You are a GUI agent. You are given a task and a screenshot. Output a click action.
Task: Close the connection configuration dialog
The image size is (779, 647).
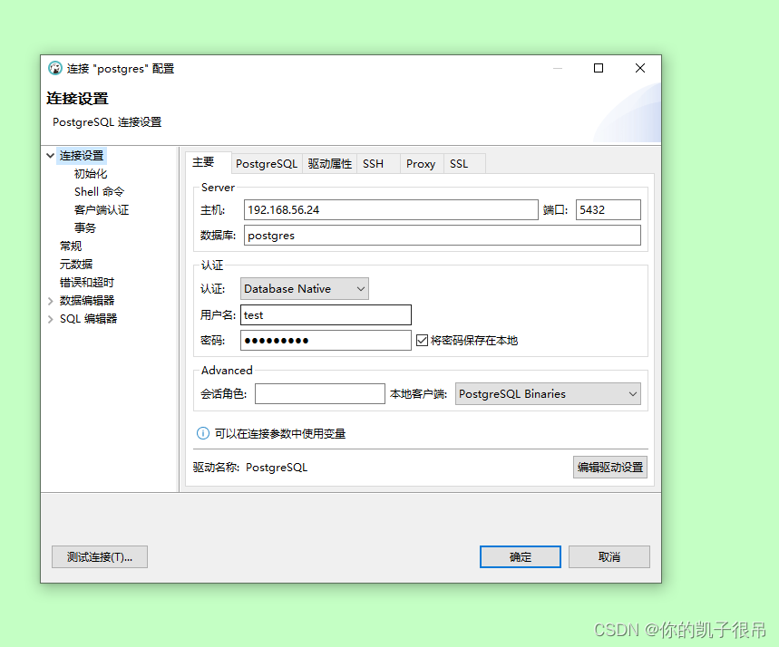(640, 68)
